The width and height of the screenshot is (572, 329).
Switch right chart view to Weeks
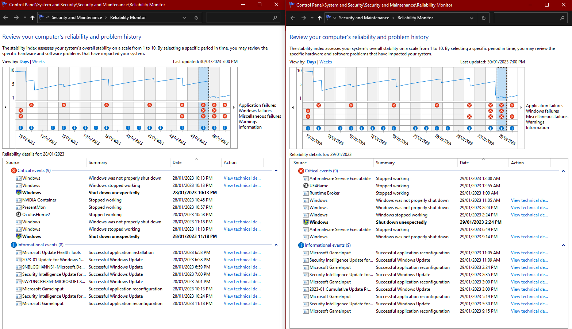[326, 62]
